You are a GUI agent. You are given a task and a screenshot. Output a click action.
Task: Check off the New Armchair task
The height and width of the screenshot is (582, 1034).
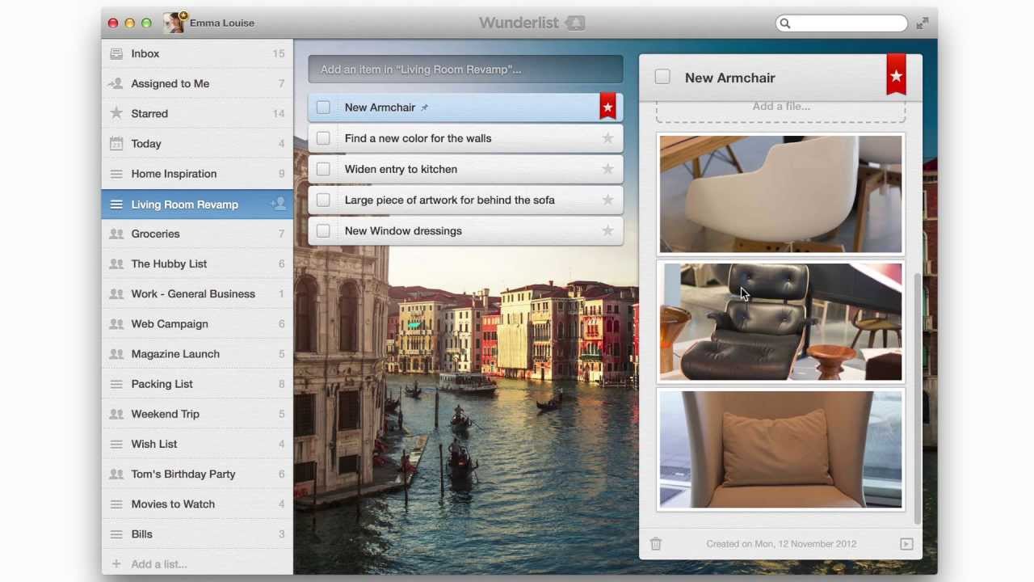(x=323, y=107)
